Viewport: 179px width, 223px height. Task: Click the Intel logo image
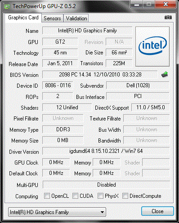point(152,46)
